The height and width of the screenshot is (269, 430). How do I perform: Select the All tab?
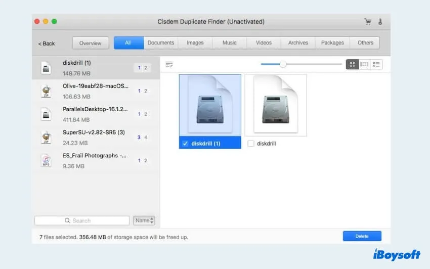(x=128, y=43)
